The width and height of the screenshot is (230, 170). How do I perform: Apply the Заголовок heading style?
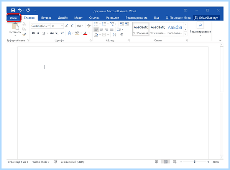click(x=175, y=29)
